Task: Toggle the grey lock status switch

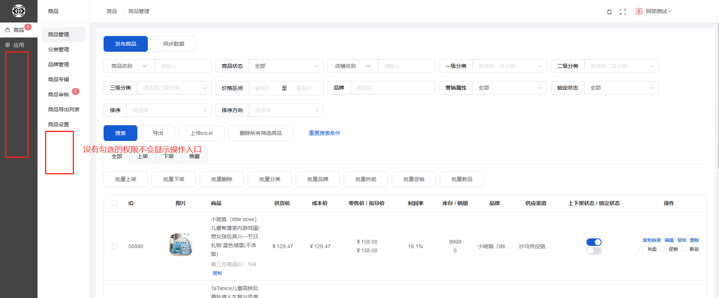Action: (x=594, y=251)
